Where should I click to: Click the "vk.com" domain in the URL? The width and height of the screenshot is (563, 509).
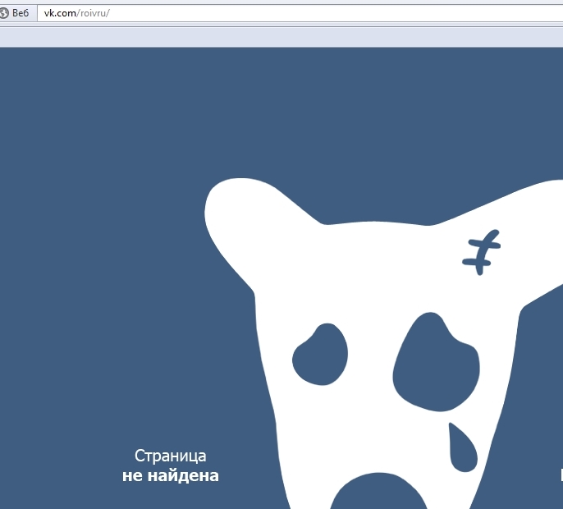pos(60,13)
